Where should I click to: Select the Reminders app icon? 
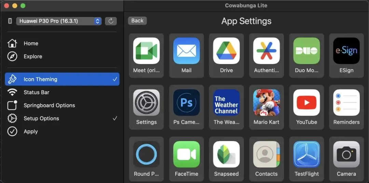point(346,103)
